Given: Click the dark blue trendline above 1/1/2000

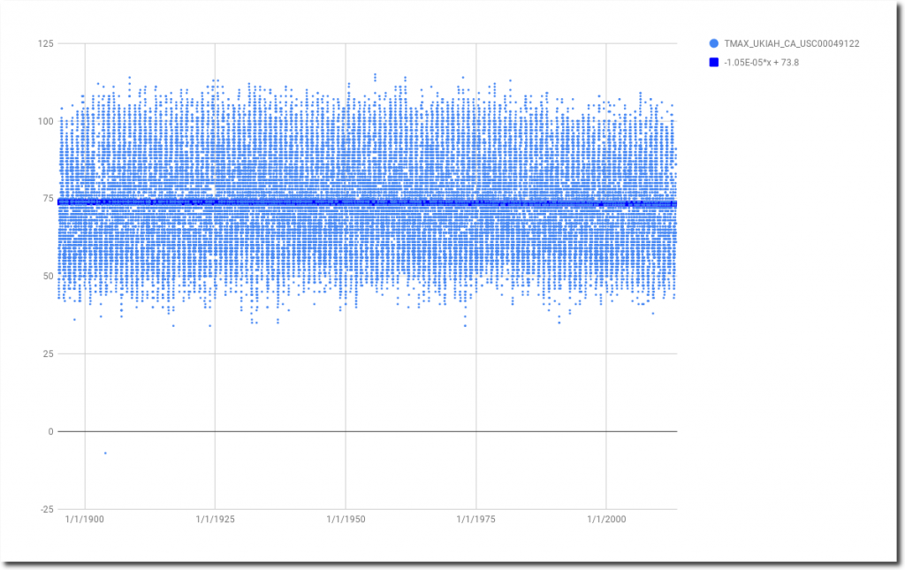Looking at the screenshot, I should (x=606, y=203).
